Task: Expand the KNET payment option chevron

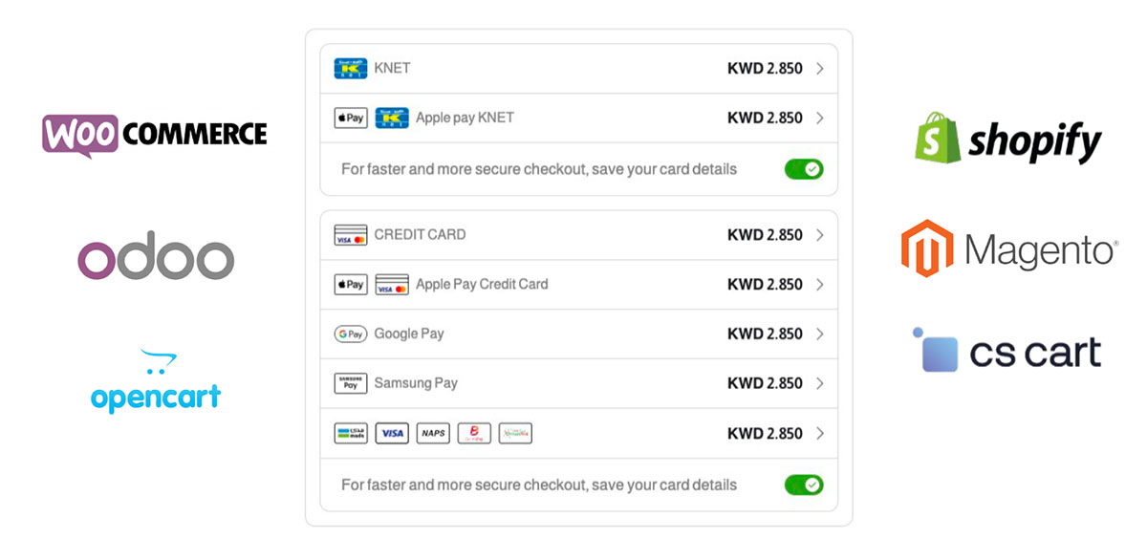Action: [x=820, y=69]
